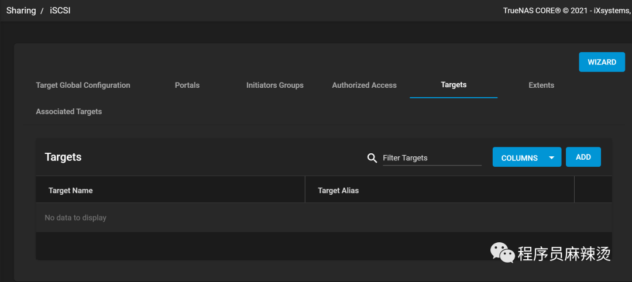
Task: Expand the COLUMNS dropdown arrow
Action: pyautogui.click(x=552, y=157)
